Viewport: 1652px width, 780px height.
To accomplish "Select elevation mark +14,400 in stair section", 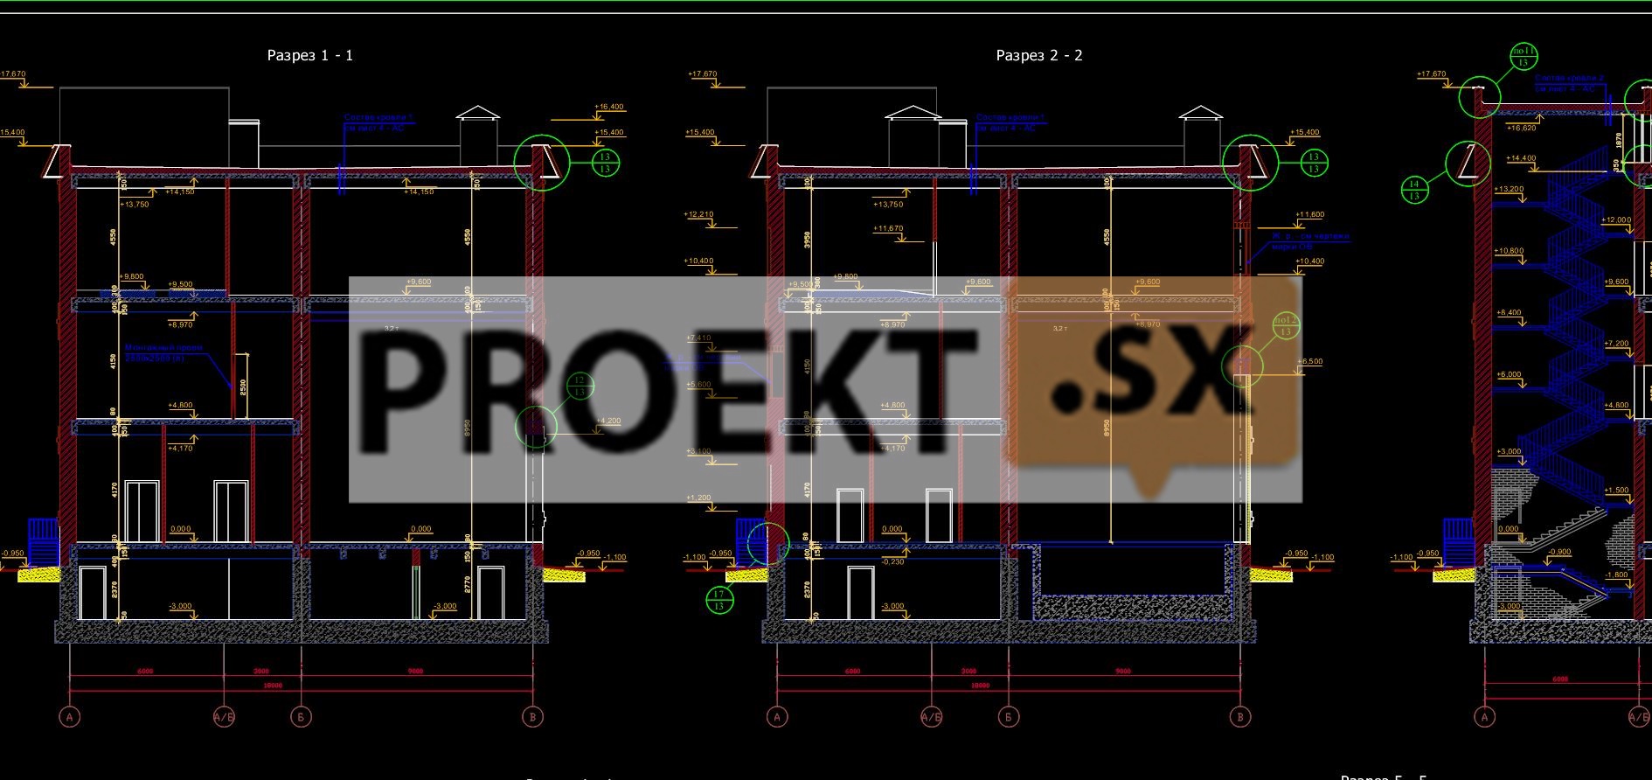I will [x=1521, y=158].
